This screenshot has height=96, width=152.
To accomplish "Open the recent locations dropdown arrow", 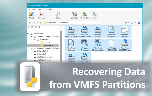I will pos(37,23).
